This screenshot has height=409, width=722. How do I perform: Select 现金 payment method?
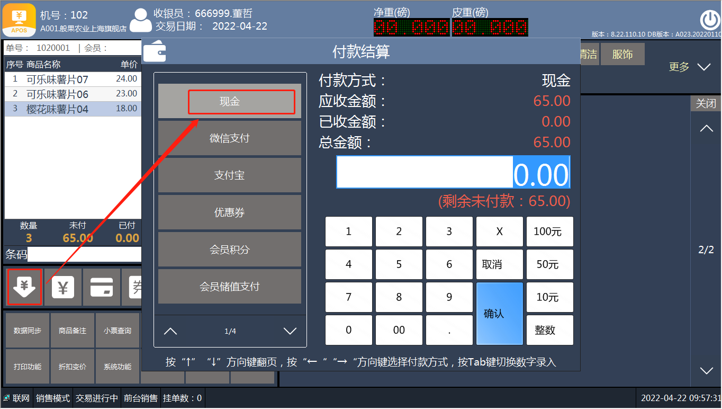[230, 101]
